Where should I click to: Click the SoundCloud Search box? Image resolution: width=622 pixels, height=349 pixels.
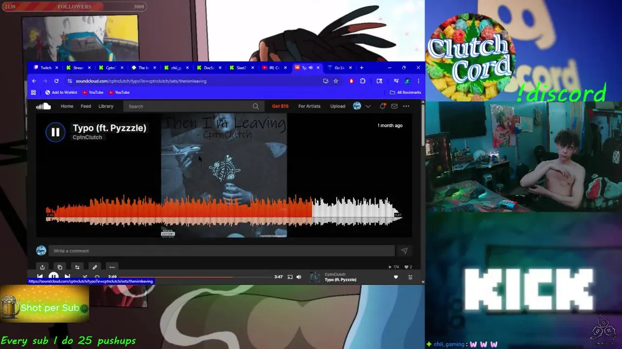pyautogui.click(x=193, y=106)
